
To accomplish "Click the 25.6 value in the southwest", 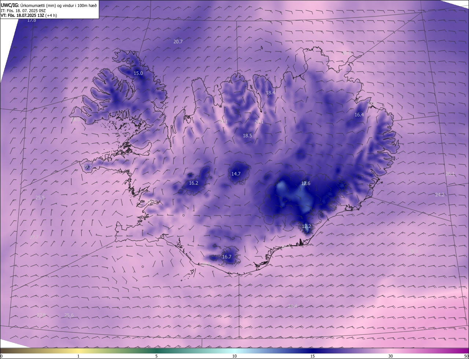I will (x=69, y=315).
